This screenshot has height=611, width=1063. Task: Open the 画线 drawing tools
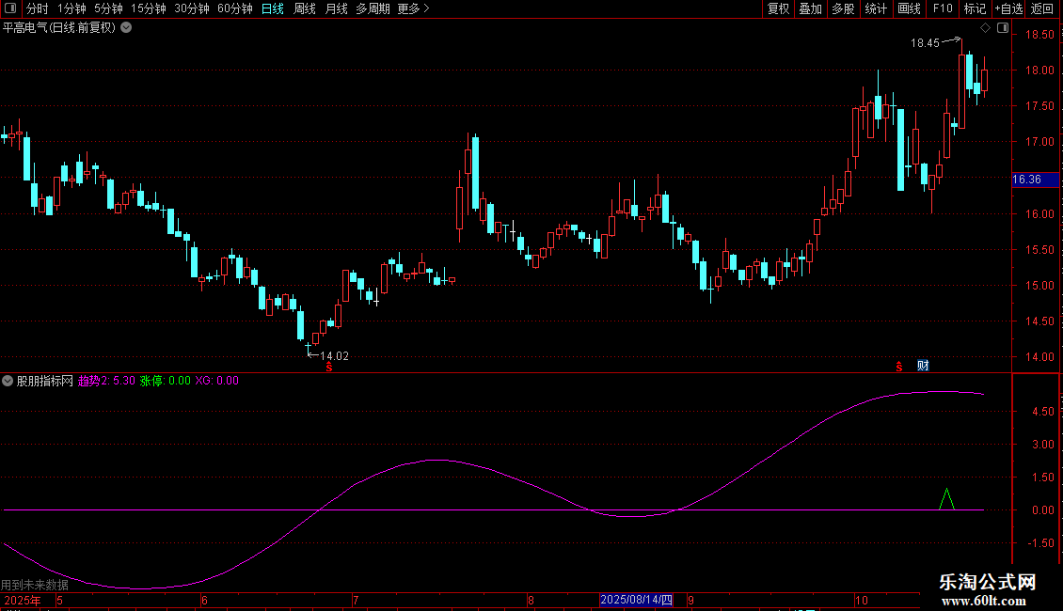(909, 9)
